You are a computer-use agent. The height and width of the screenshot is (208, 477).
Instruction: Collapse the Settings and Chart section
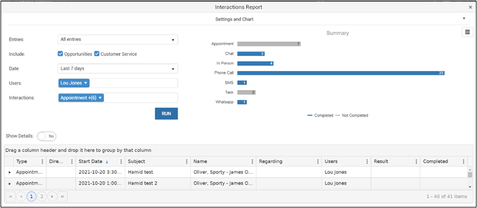click(464, 18)
